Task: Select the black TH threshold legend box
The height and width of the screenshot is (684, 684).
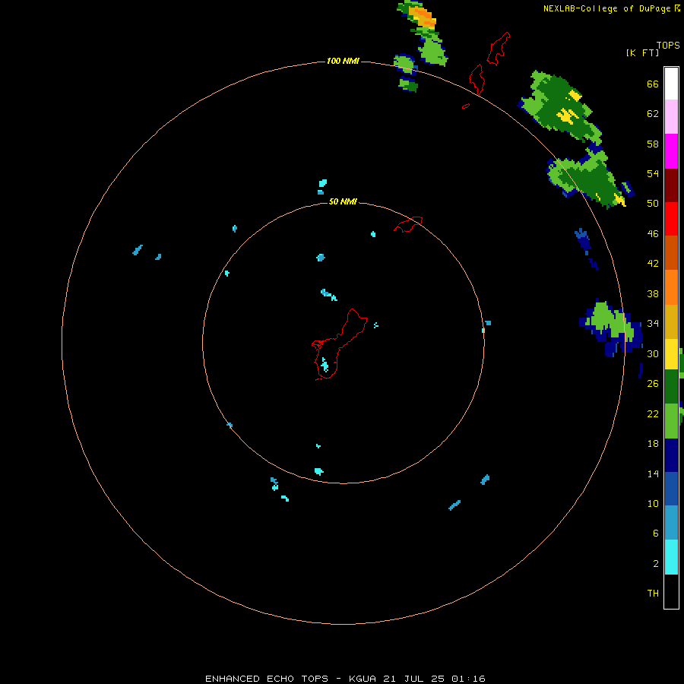Action: 671,591
